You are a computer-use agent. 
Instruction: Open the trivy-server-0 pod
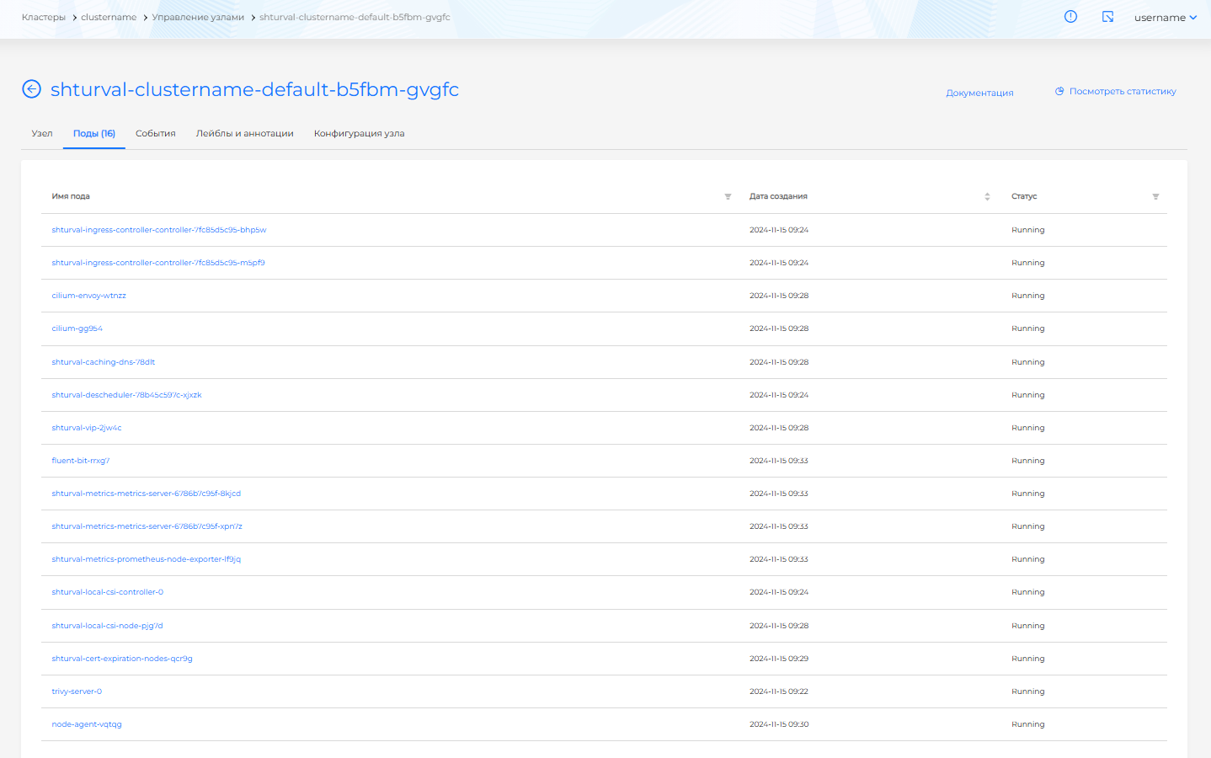77,691
